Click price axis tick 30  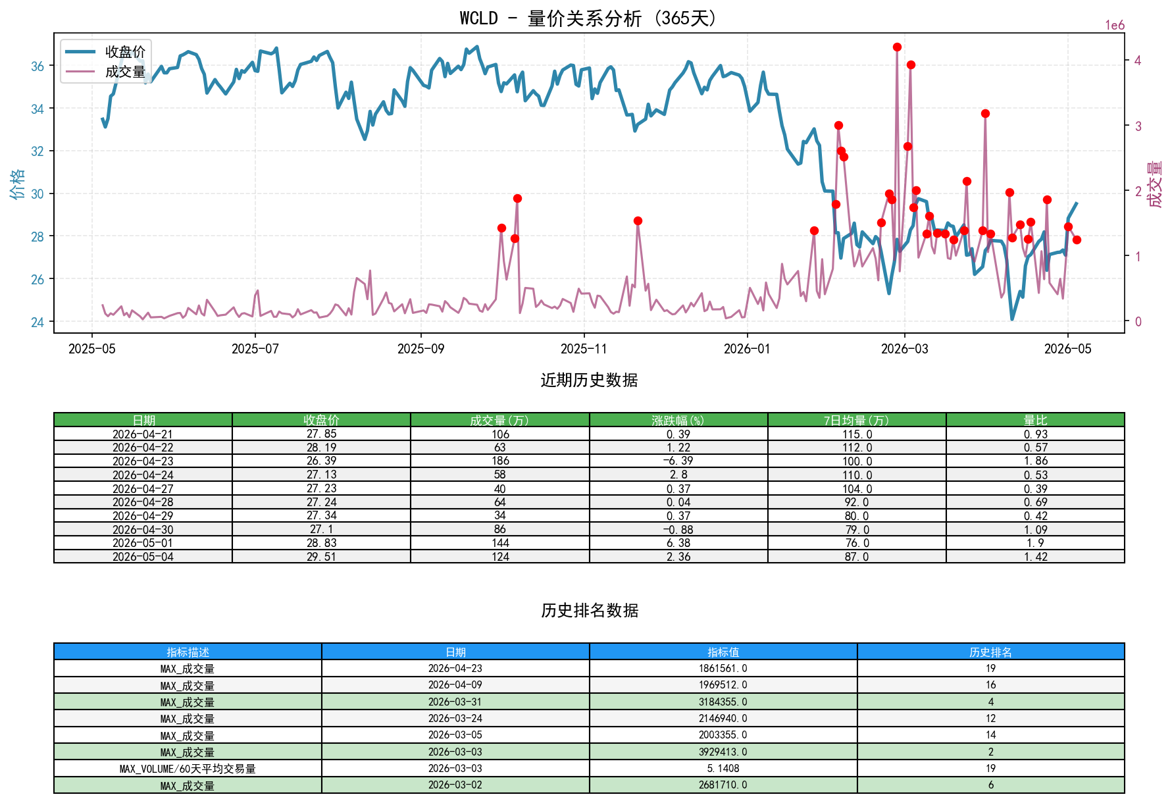point(38,194)
